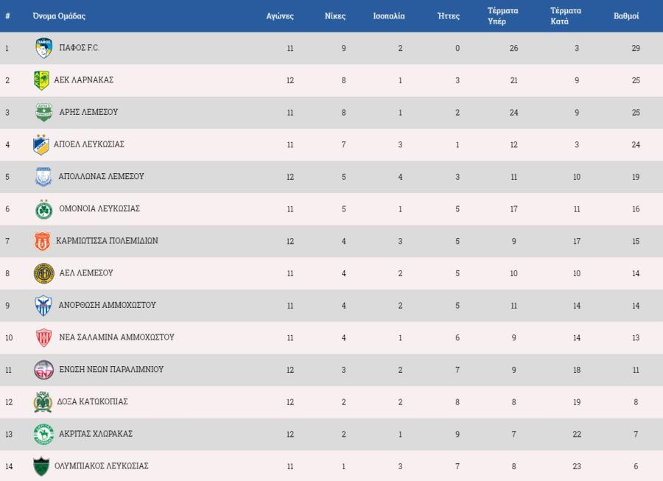663x481 pixels.
Task: Open the ΑΚΡΙΤΑΣ ΧΛΩΡΑΚΑΣ team name
Action: coord(96,434)
